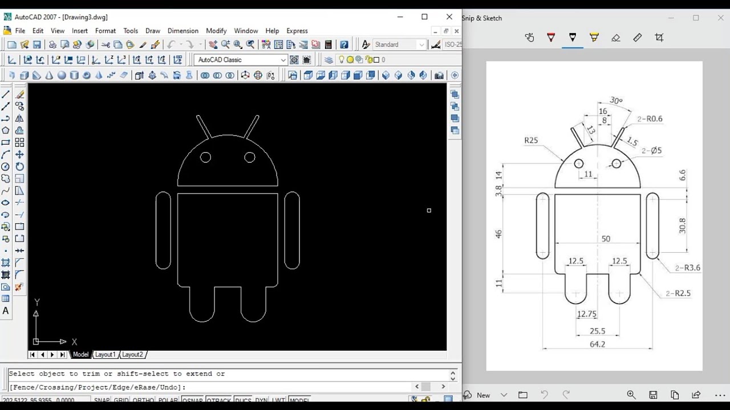
Task: Select the Multiline Text tool
Action: [x=6, y=310]
